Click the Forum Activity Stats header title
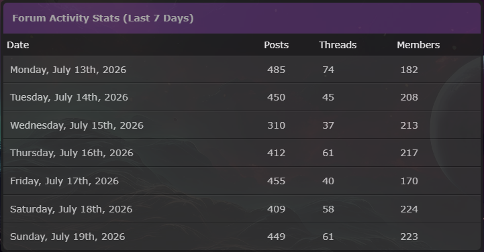The width and height of the screenshot is (484, 252). click(x=103, y=18)
